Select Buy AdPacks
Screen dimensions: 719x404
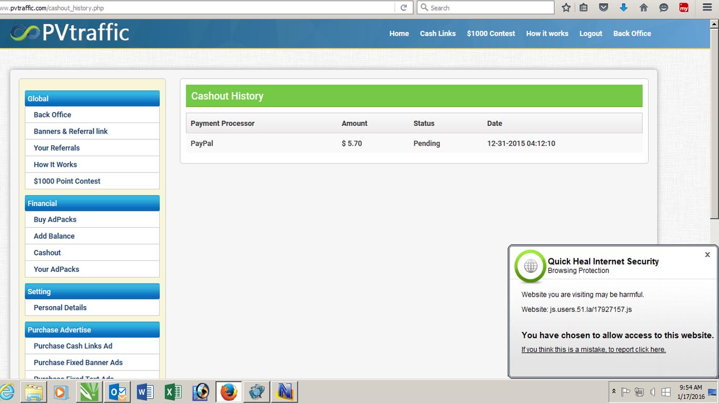(x=92, y=219)
